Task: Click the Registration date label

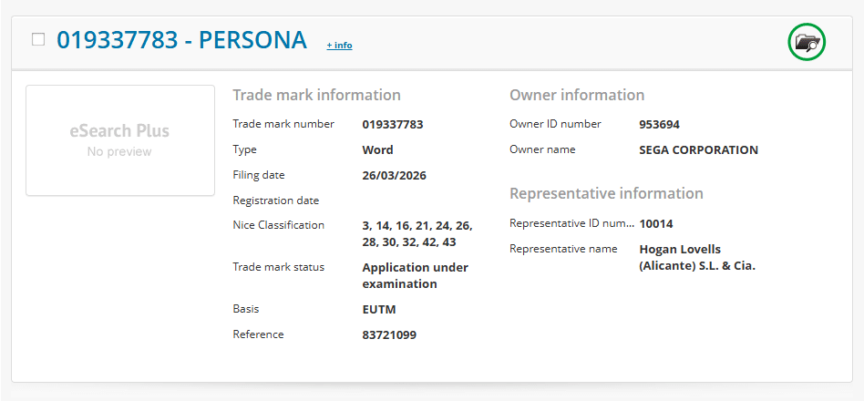Action: coord(275,200)
